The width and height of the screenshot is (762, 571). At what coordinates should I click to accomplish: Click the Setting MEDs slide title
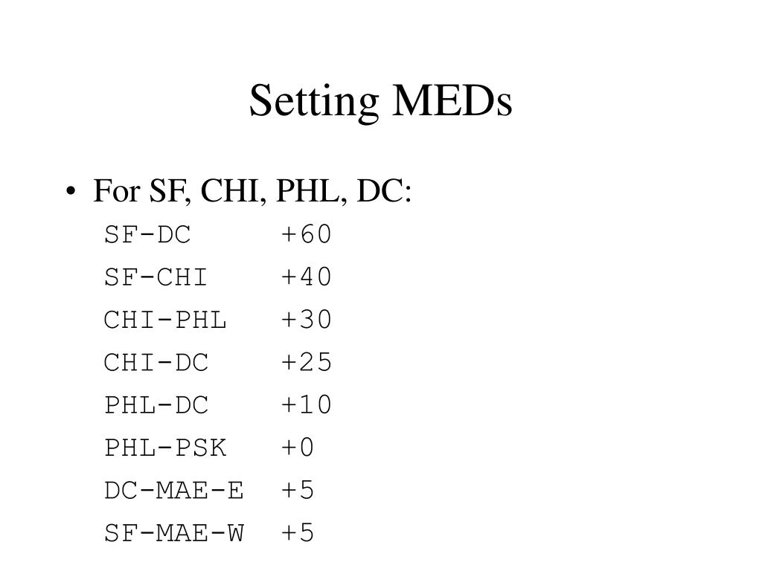(x=380, y=101)
